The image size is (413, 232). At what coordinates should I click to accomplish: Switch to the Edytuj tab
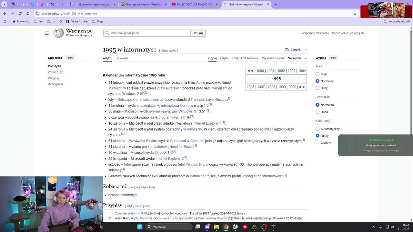(224, 58)
